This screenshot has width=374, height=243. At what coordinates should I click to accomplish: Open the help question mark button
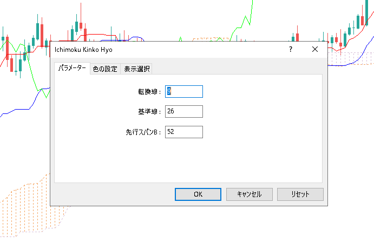point(290,49)
